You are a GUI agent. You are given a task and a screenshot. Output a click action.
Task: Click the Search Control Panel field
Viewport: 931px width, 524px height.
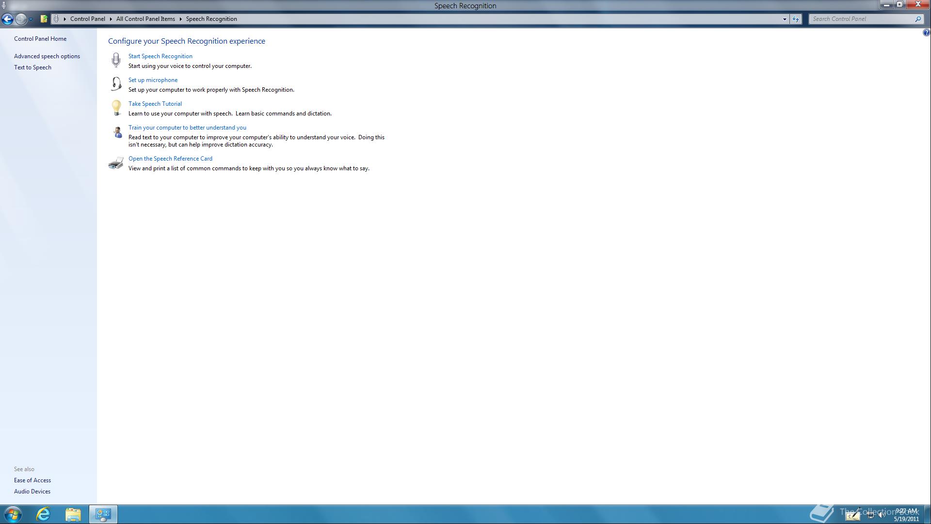click(x=861, y=19)
